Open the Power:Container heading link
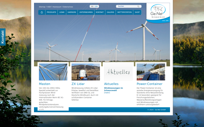 (150, 84)
